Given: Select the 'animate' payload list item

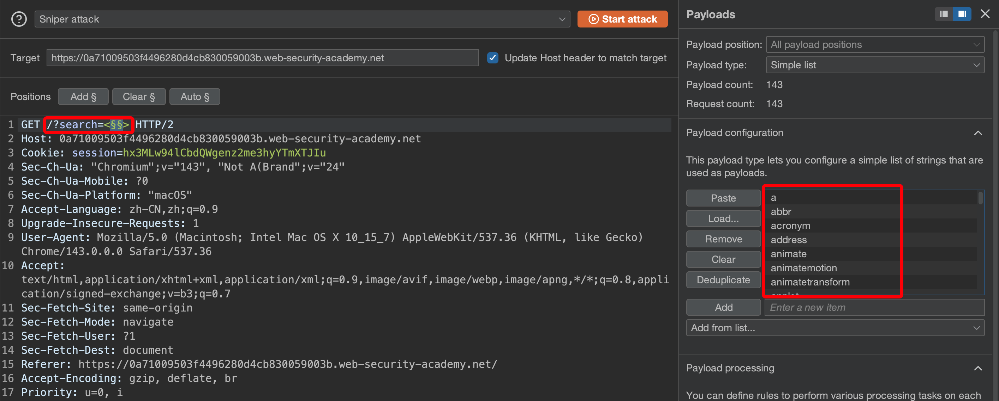Looking at the screenshot, I should coord(789,254).
